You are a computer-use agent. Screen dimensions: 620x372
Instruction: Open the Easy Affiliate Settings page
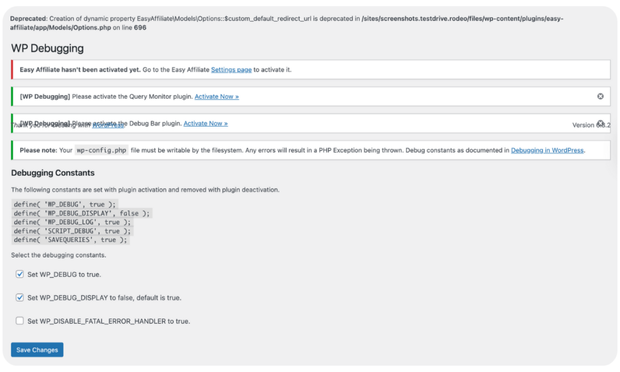(231, 70)
